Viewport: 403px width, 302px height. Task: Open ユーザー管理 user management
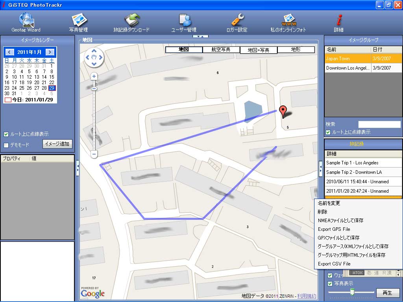[184, 22]
